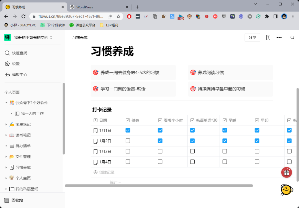Open the 统计 dropdown below the table
Screen dimensions: 299x208
[x=115, y=182]
